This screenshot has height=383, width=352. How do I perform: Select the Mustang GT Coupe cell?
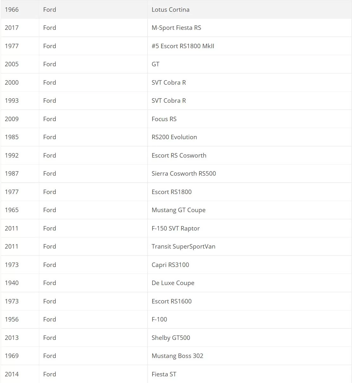(249, 210)
